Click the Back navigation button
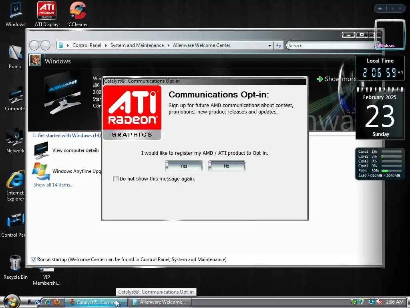The width and height of the screenshot is (410, 308). (x=34, y=46)
